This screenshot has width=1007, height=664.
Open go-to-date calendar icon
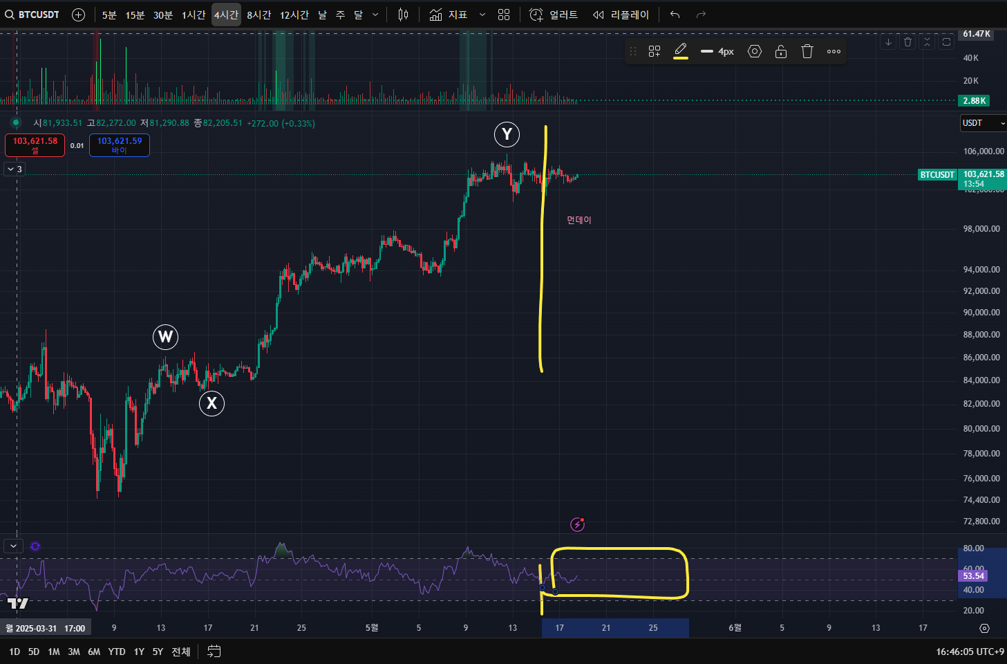214,652
